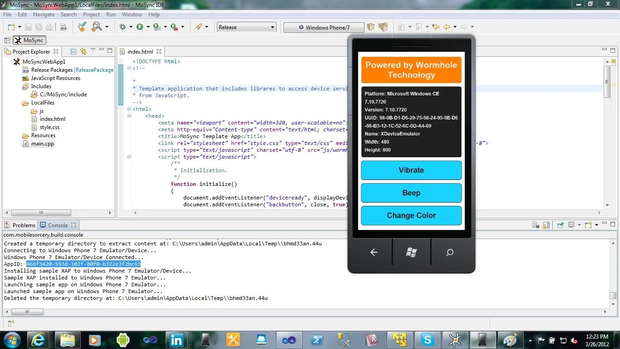Open the Debug dropdown arrow
620x349 pixels.
pyautogui.click(x=131, y=27)
